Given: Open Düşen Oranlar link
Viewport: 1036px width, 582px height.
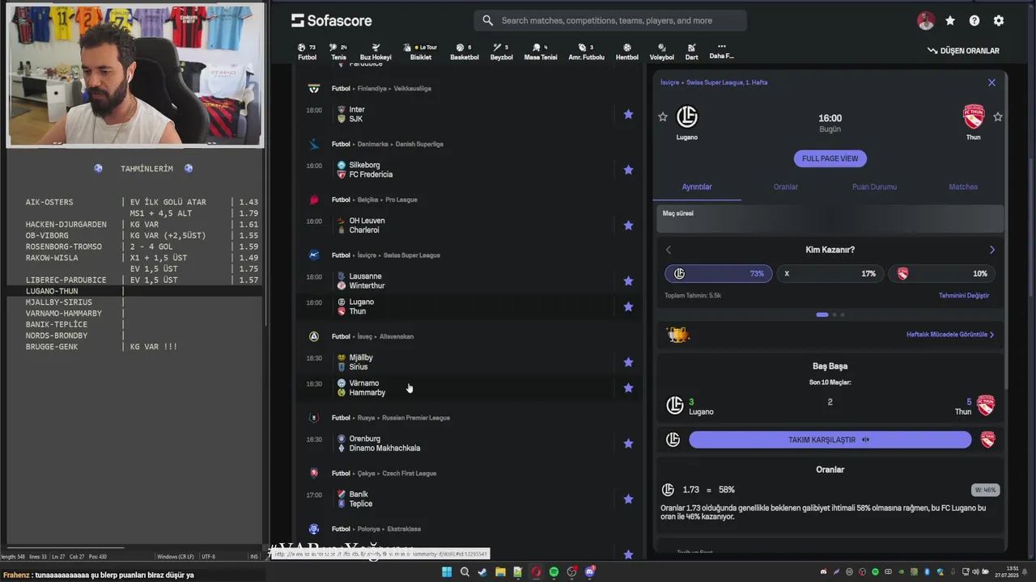Looking at the screenshot, I should (x=963, y=51).
